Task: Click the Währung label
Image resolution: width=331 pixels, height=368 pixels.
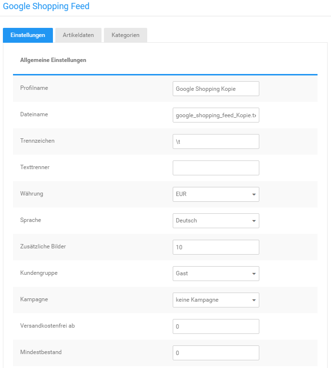Action: (32, 194)
